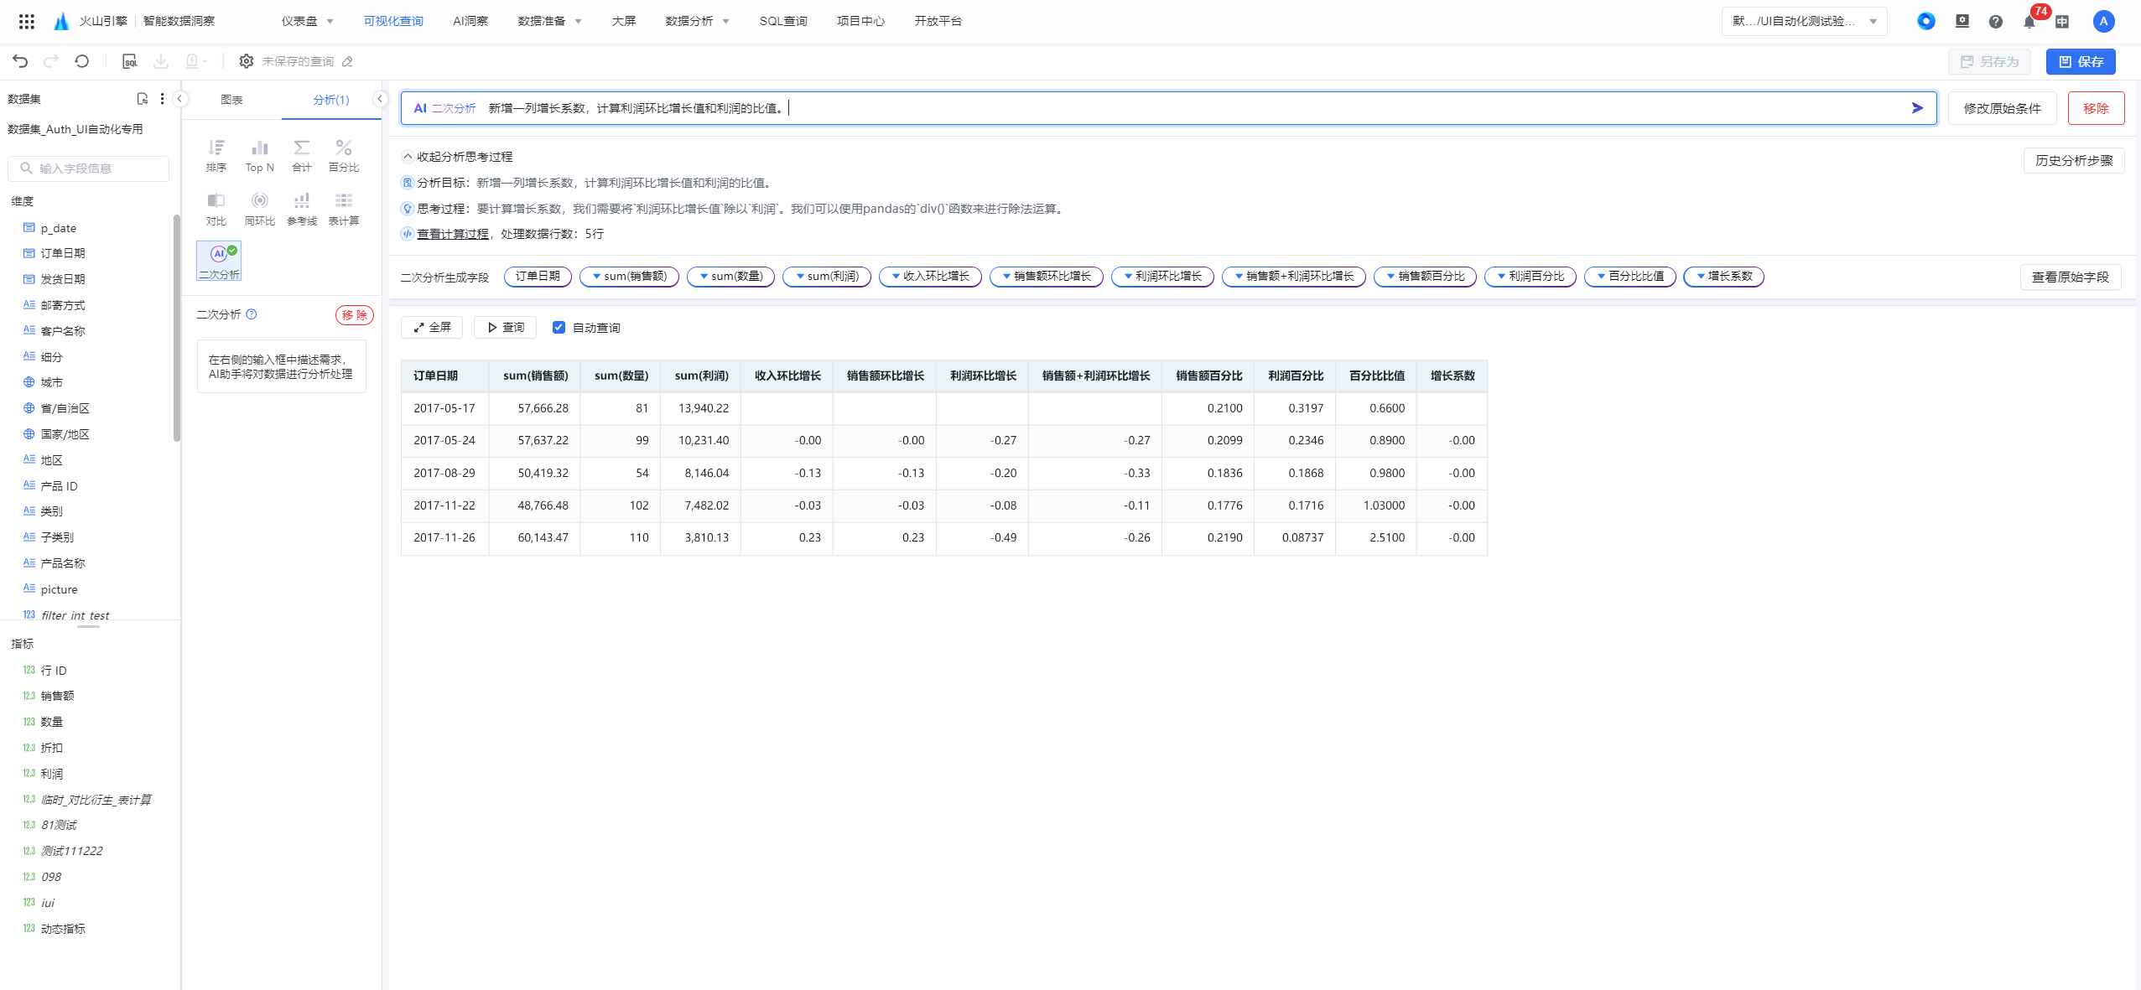Click table cell 2017-08-29
Viewport: 2141px width, 990px height.
pos(444,474)
